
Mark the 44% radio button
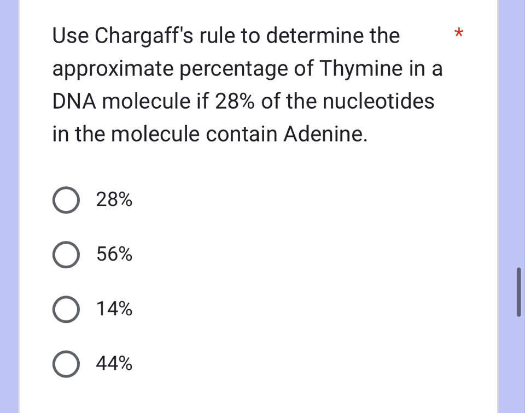(x=66, y=363)
